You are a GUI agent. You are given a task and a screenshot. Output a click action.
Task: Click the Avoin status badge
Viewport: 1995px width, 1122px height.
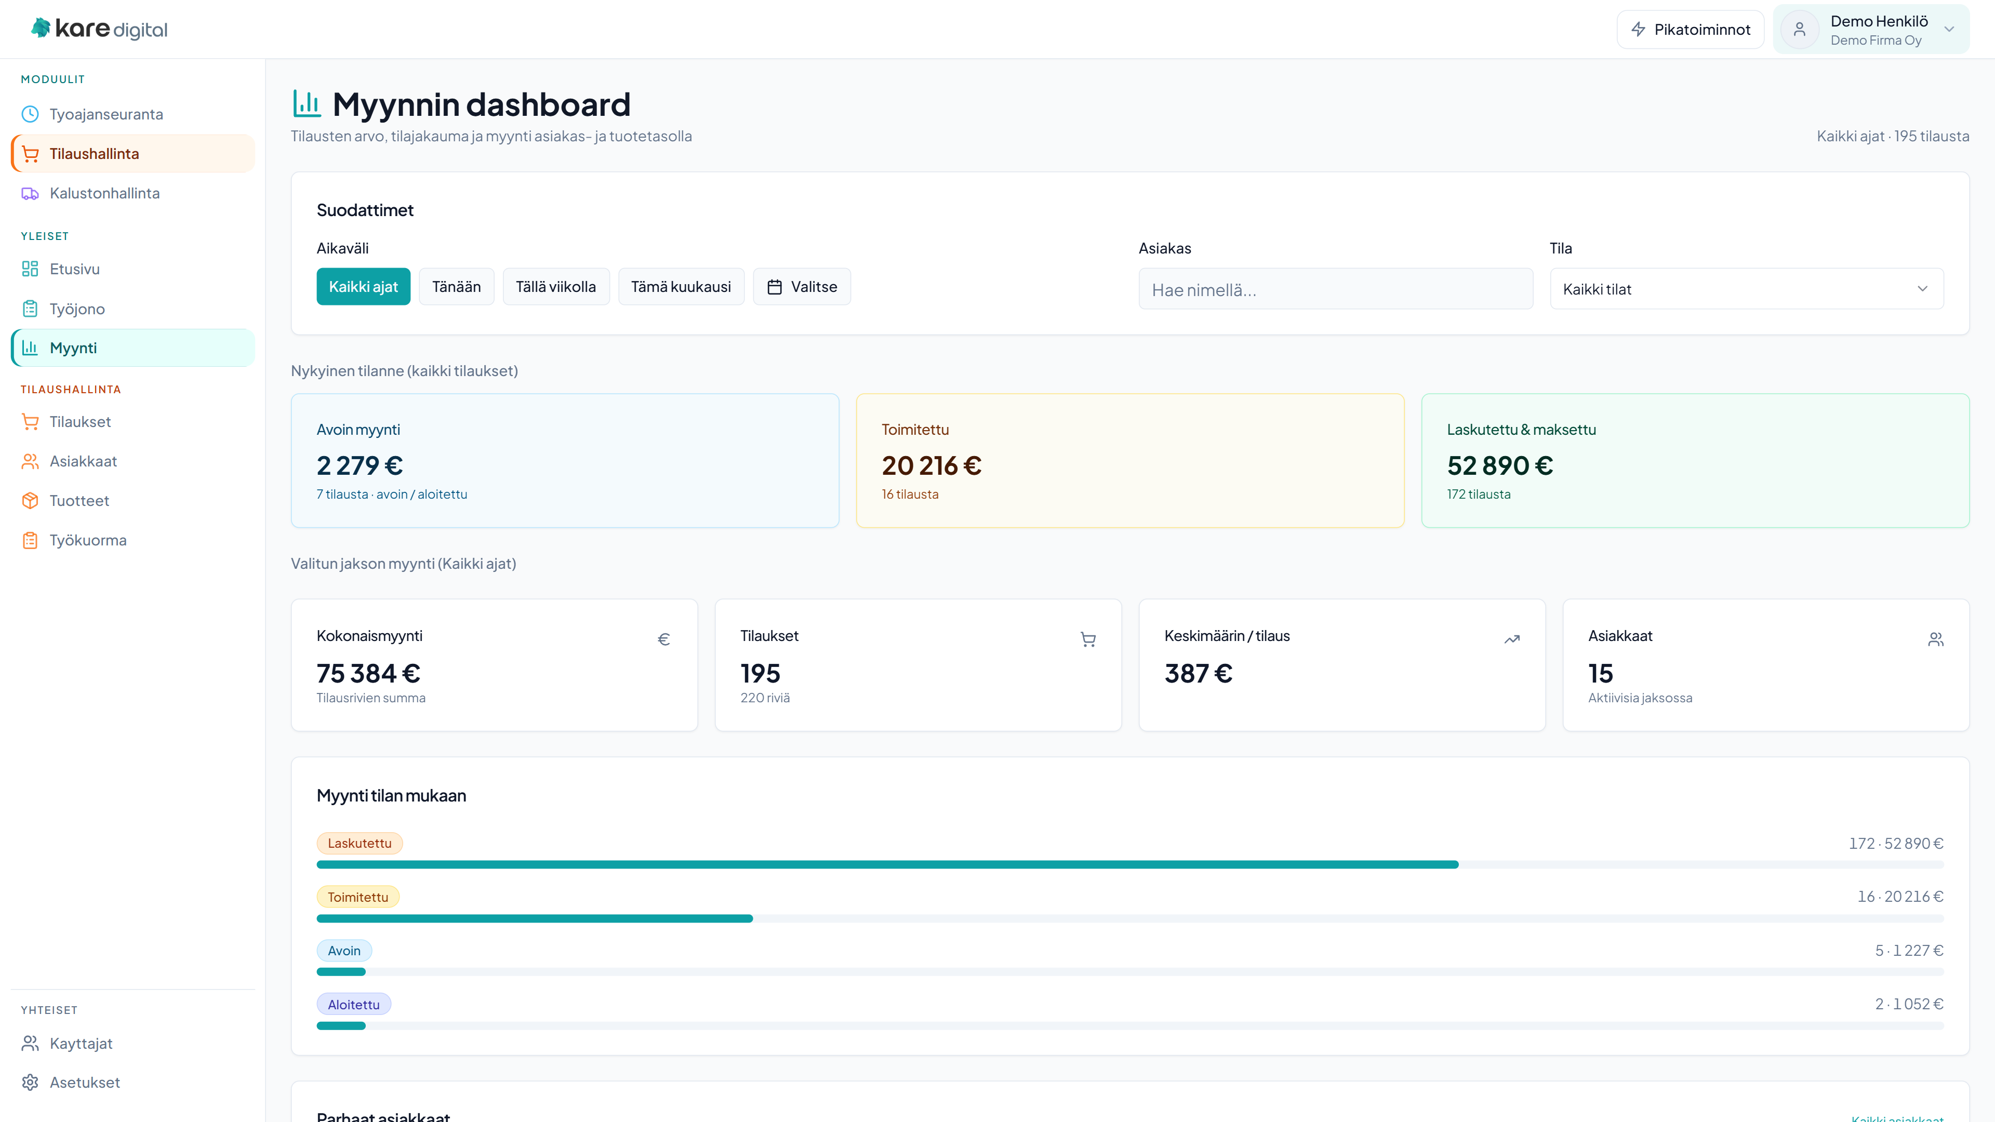[344, 951]
